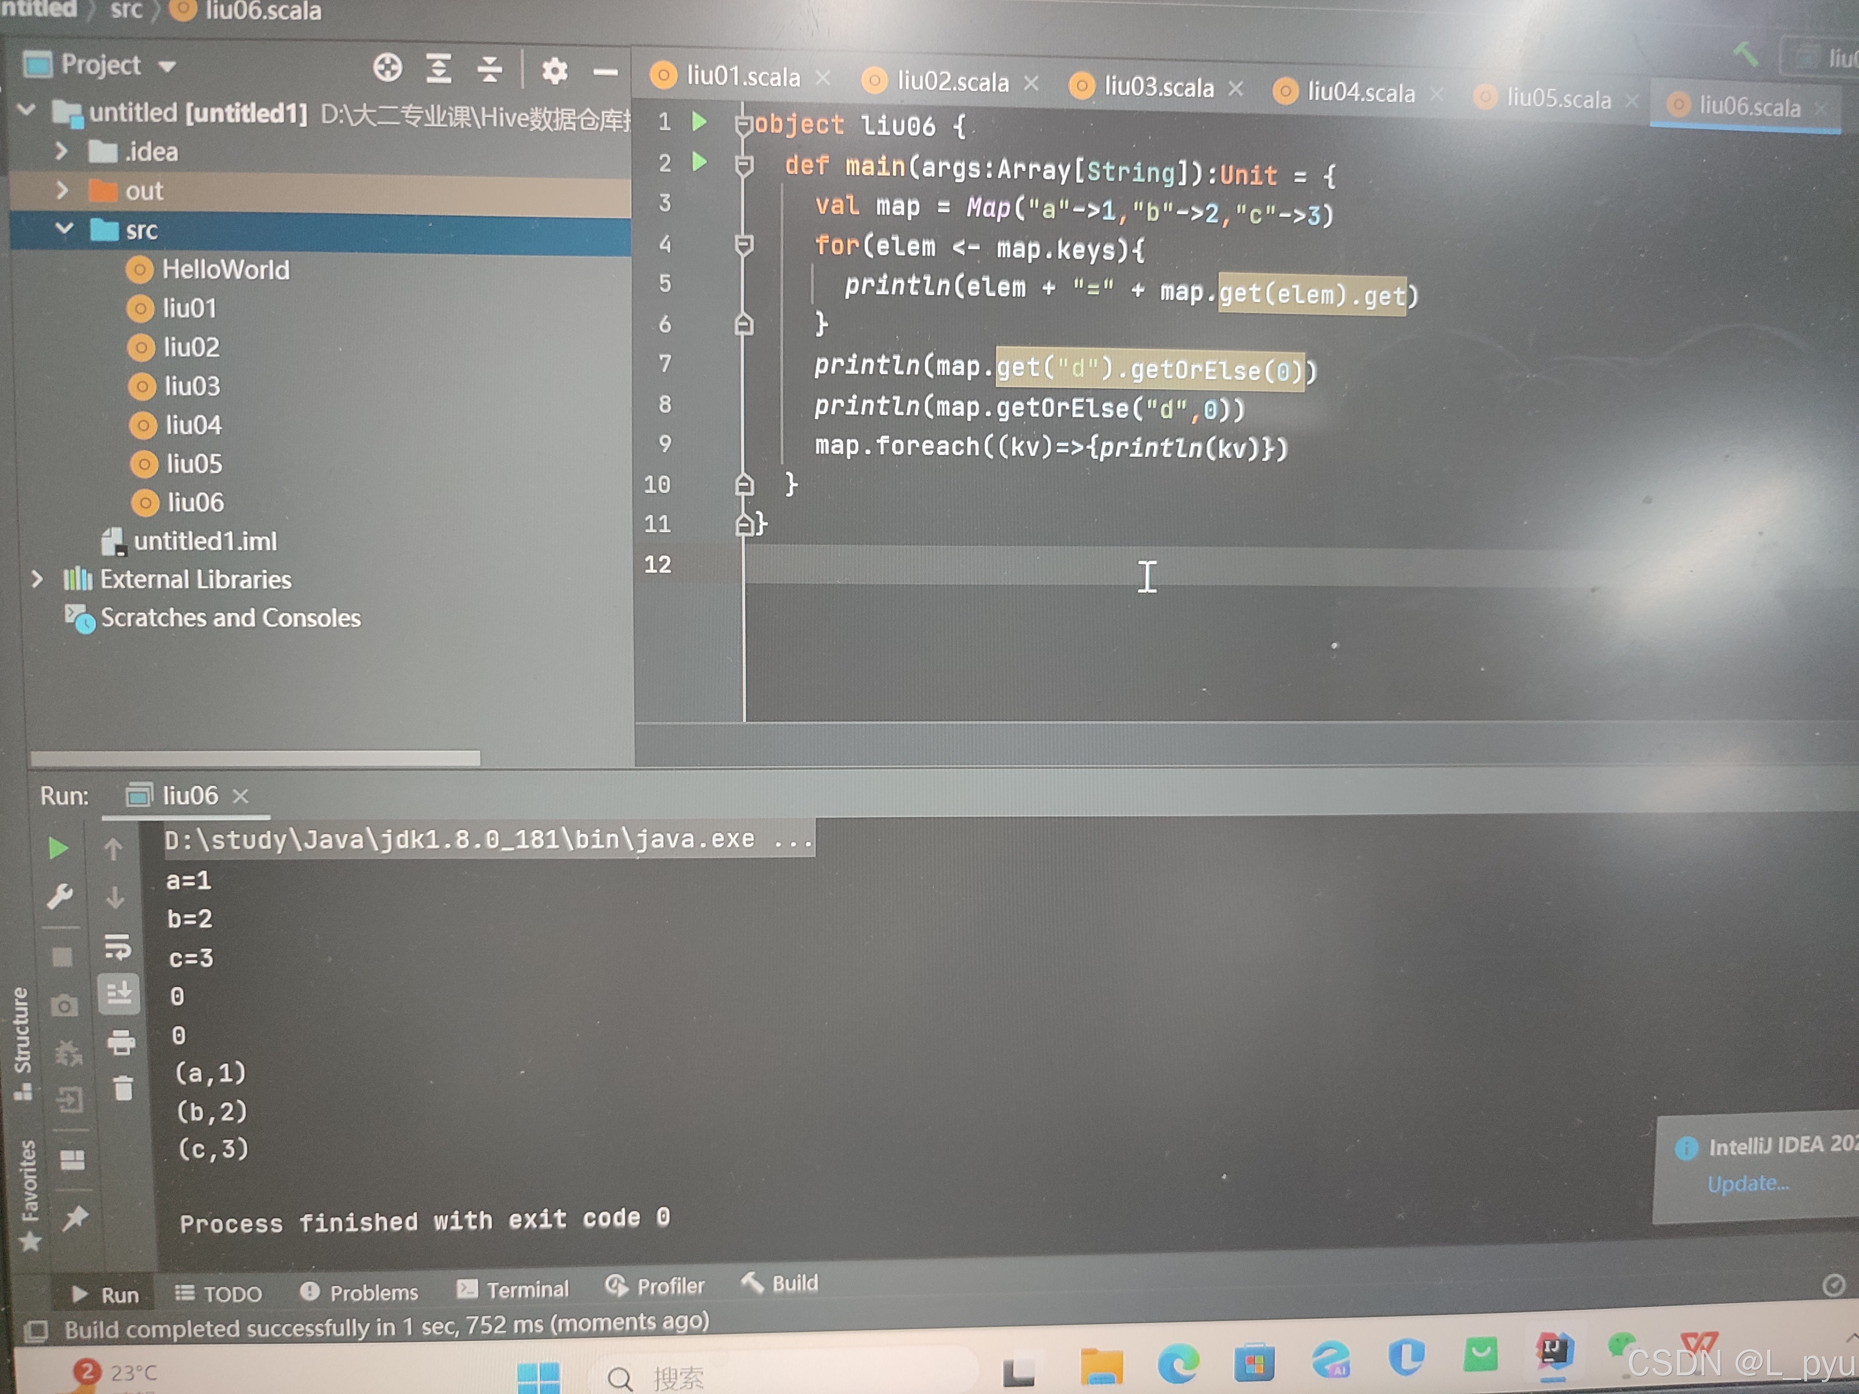Viewport: 1859px width, 1394px height.
Task: Toggle the pin tab icon in Run panel
Action: tap(76, 1217)
